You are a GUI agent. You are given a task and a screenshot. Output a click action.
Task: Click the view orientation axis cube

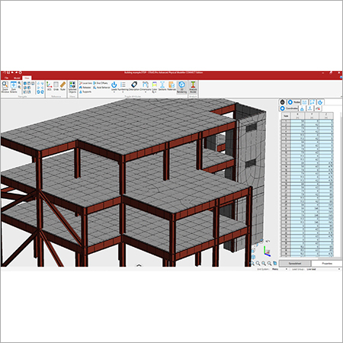(x=267, y=251)
